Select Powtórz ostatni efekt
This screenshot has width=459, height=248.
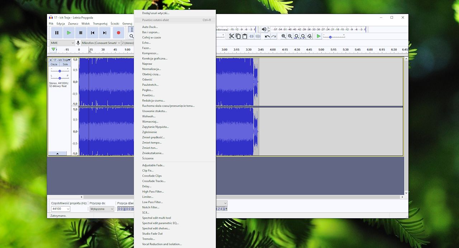tap(155, 20)
